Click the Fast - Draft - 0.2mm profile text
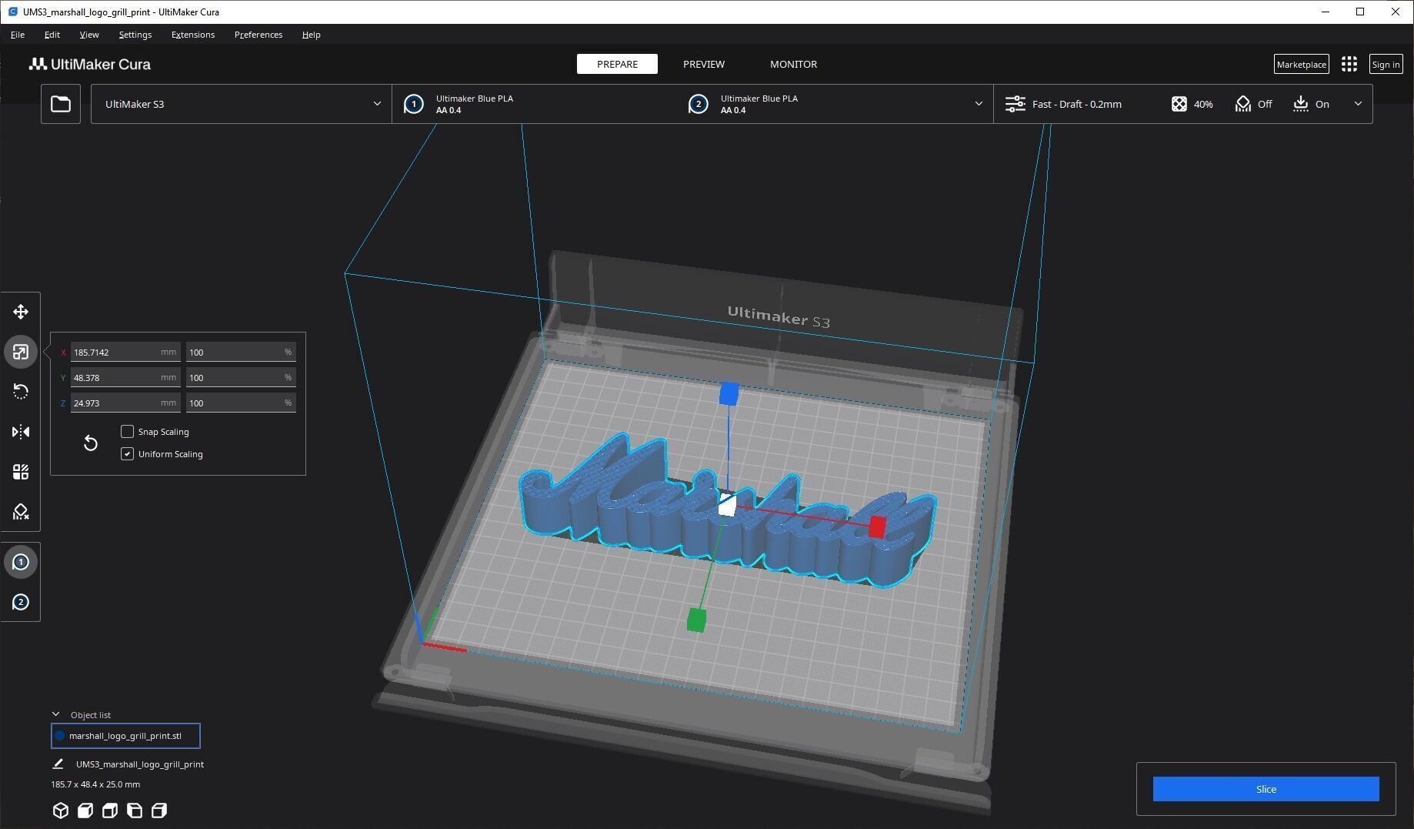 [x=1076, y=104]
